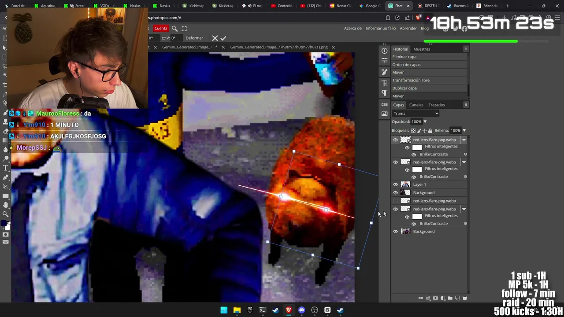564x317 pixels.
Task: Open Windows Start button on taskbar
Action: [x=224, y=310]
